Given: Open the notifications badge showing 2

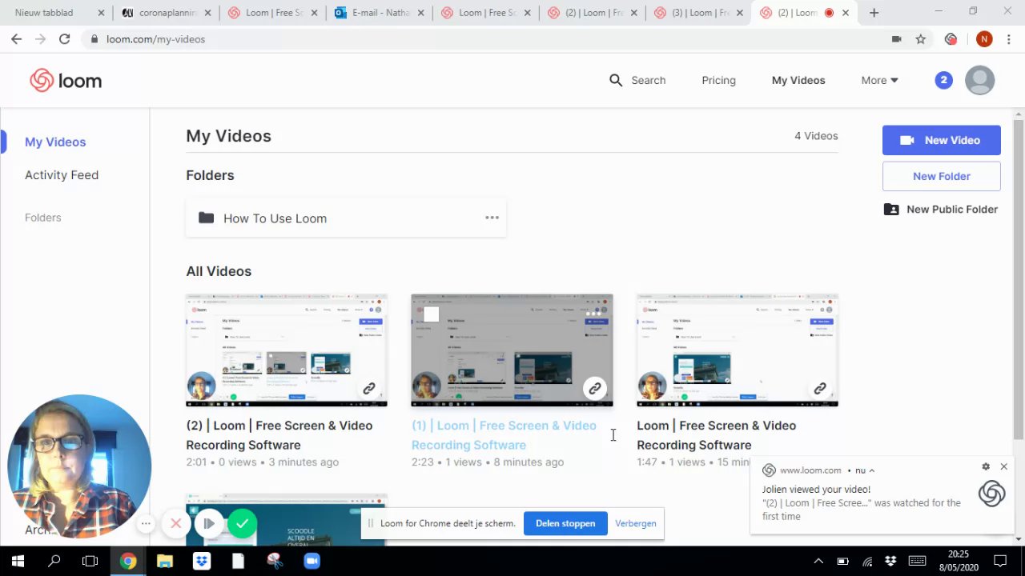Looking at the screenshot, I should (944, 80).
